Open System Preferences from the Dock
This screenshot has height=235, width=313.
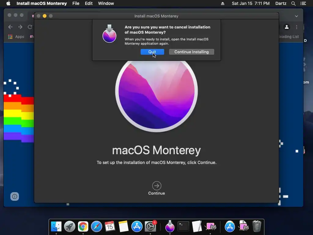150,226
